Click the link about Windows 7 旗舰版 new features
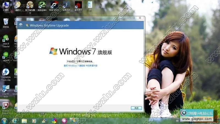The width and height of the screenshot is (220, 124). (x=80, y=66)
